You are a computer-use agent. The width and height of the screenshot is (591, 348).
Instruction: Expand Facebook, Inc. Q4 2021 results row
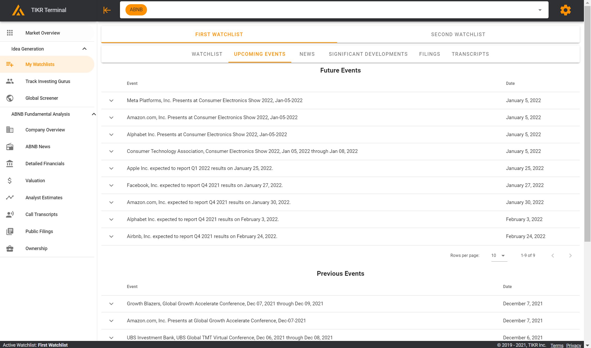[x=111, y=185]
